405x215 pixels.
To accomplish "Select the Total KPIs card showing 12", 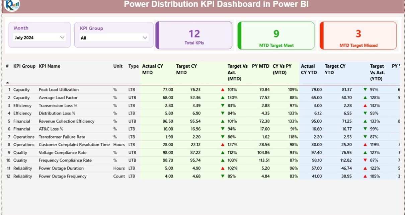I will pyautogui.click(x=194, y=35).
